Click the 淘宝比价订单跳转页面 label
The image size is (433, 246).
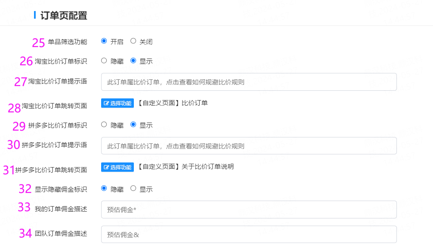[54, 106]
